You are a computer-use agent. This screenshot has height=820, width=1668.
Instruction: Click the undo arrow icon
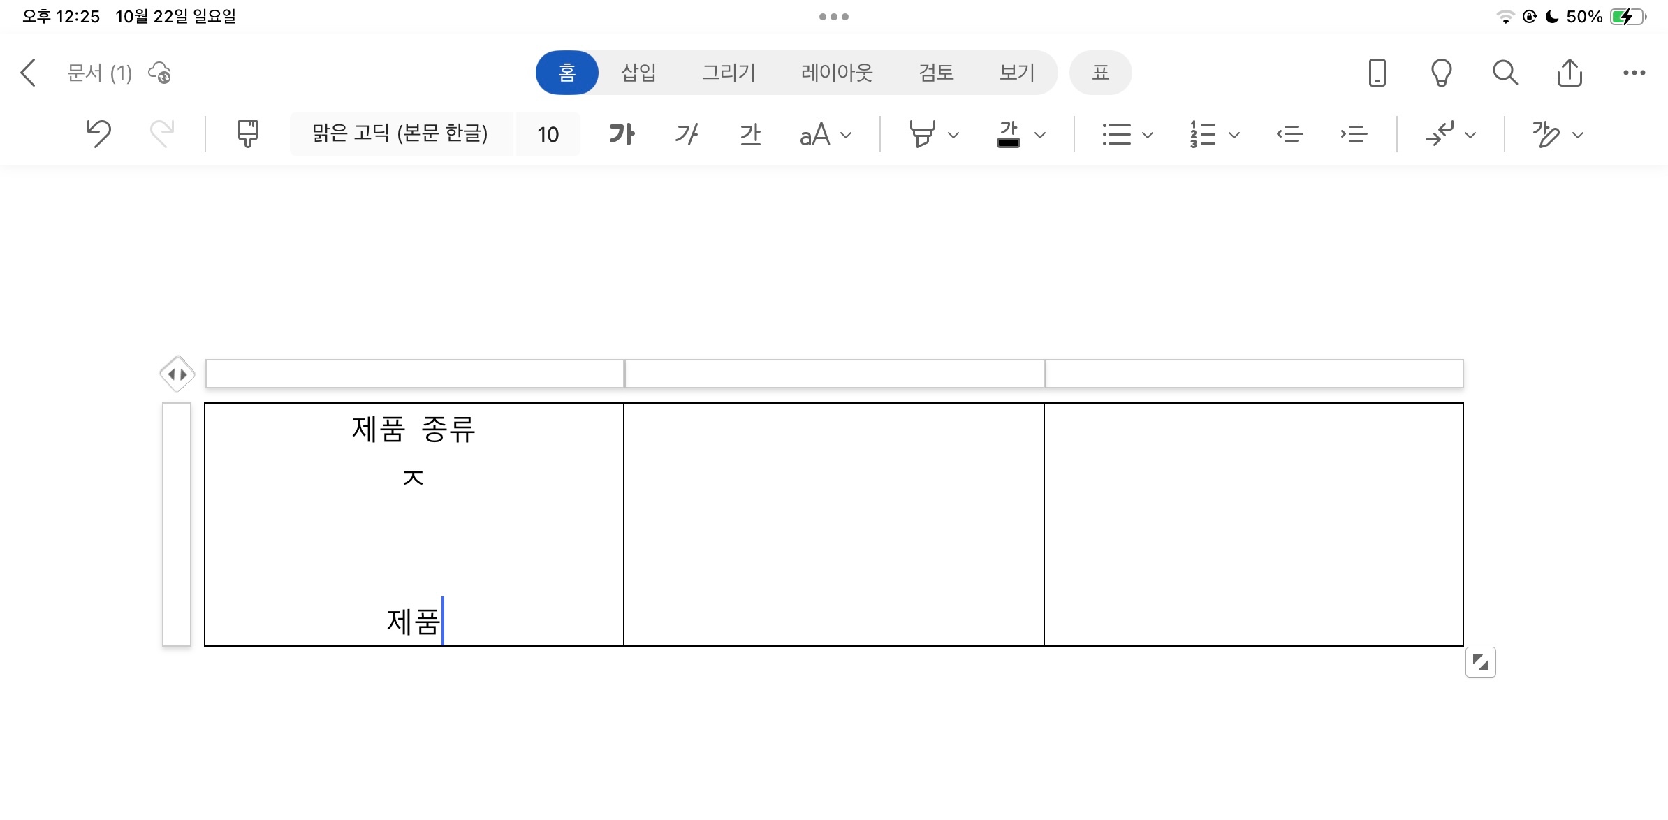coord(98,133)
